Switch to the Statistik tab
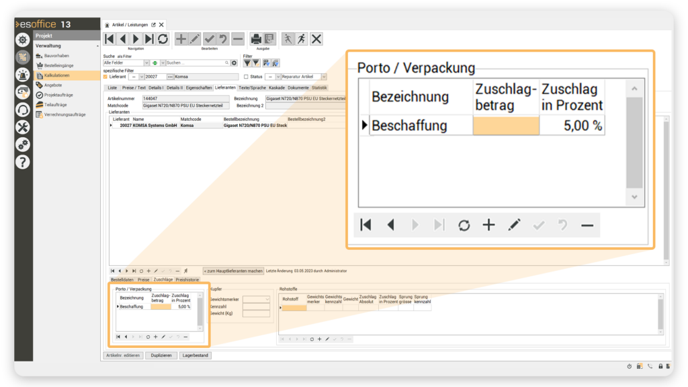This screenshot has width=688, height=387. 319,88
